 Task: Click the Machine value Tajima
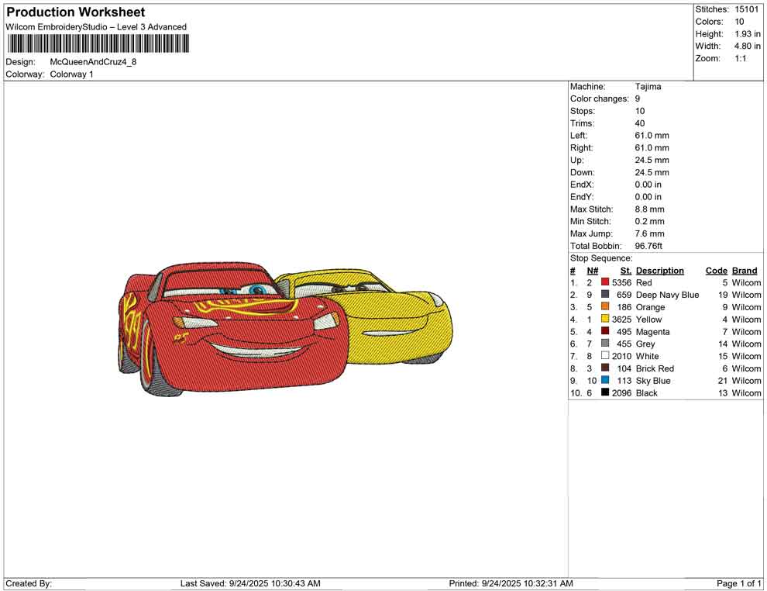[x=648, y=87]
